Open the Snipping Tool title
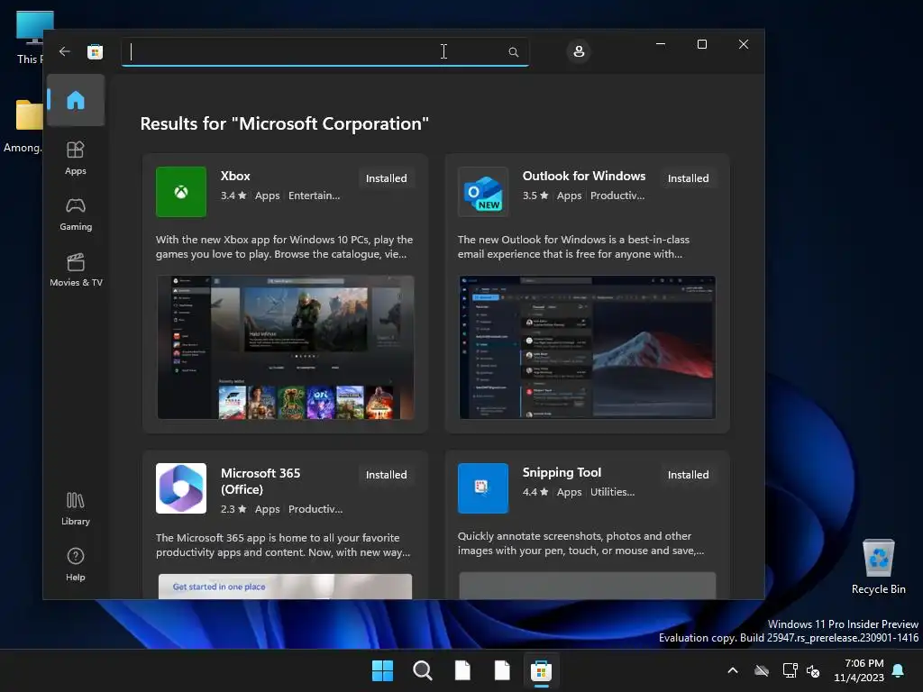This screenshot has width=923, height=692. [562, 472]
